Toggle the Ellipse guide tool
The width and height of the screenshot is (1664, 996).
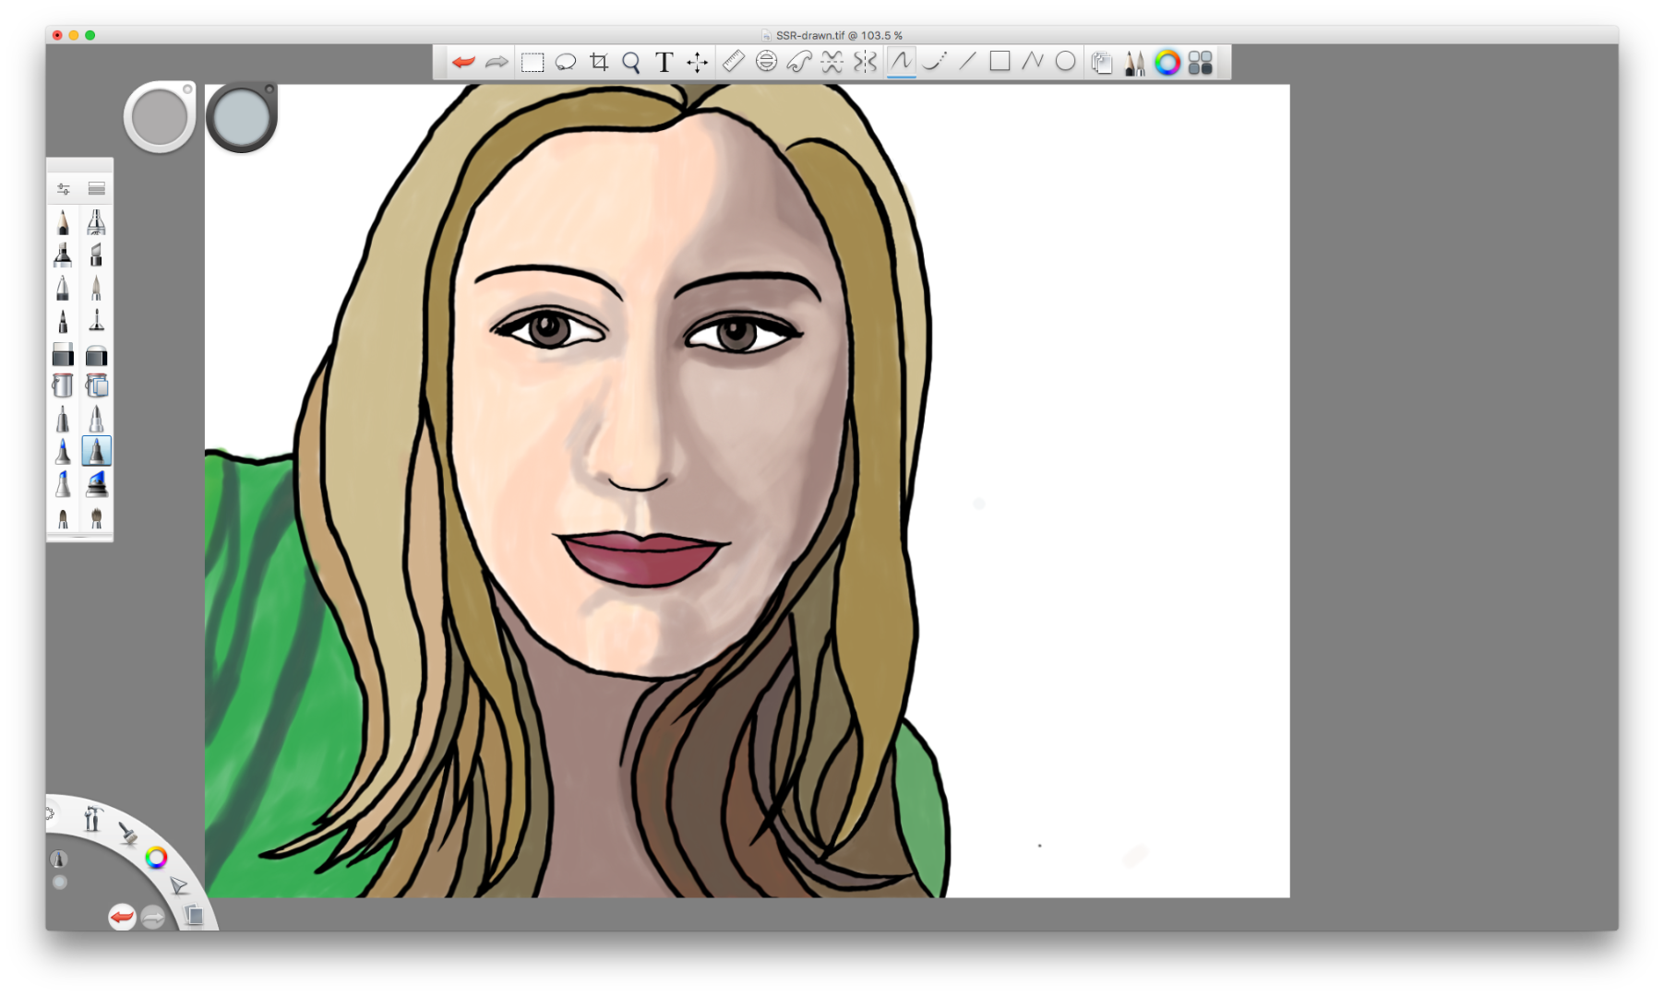[x=766, y=62]
